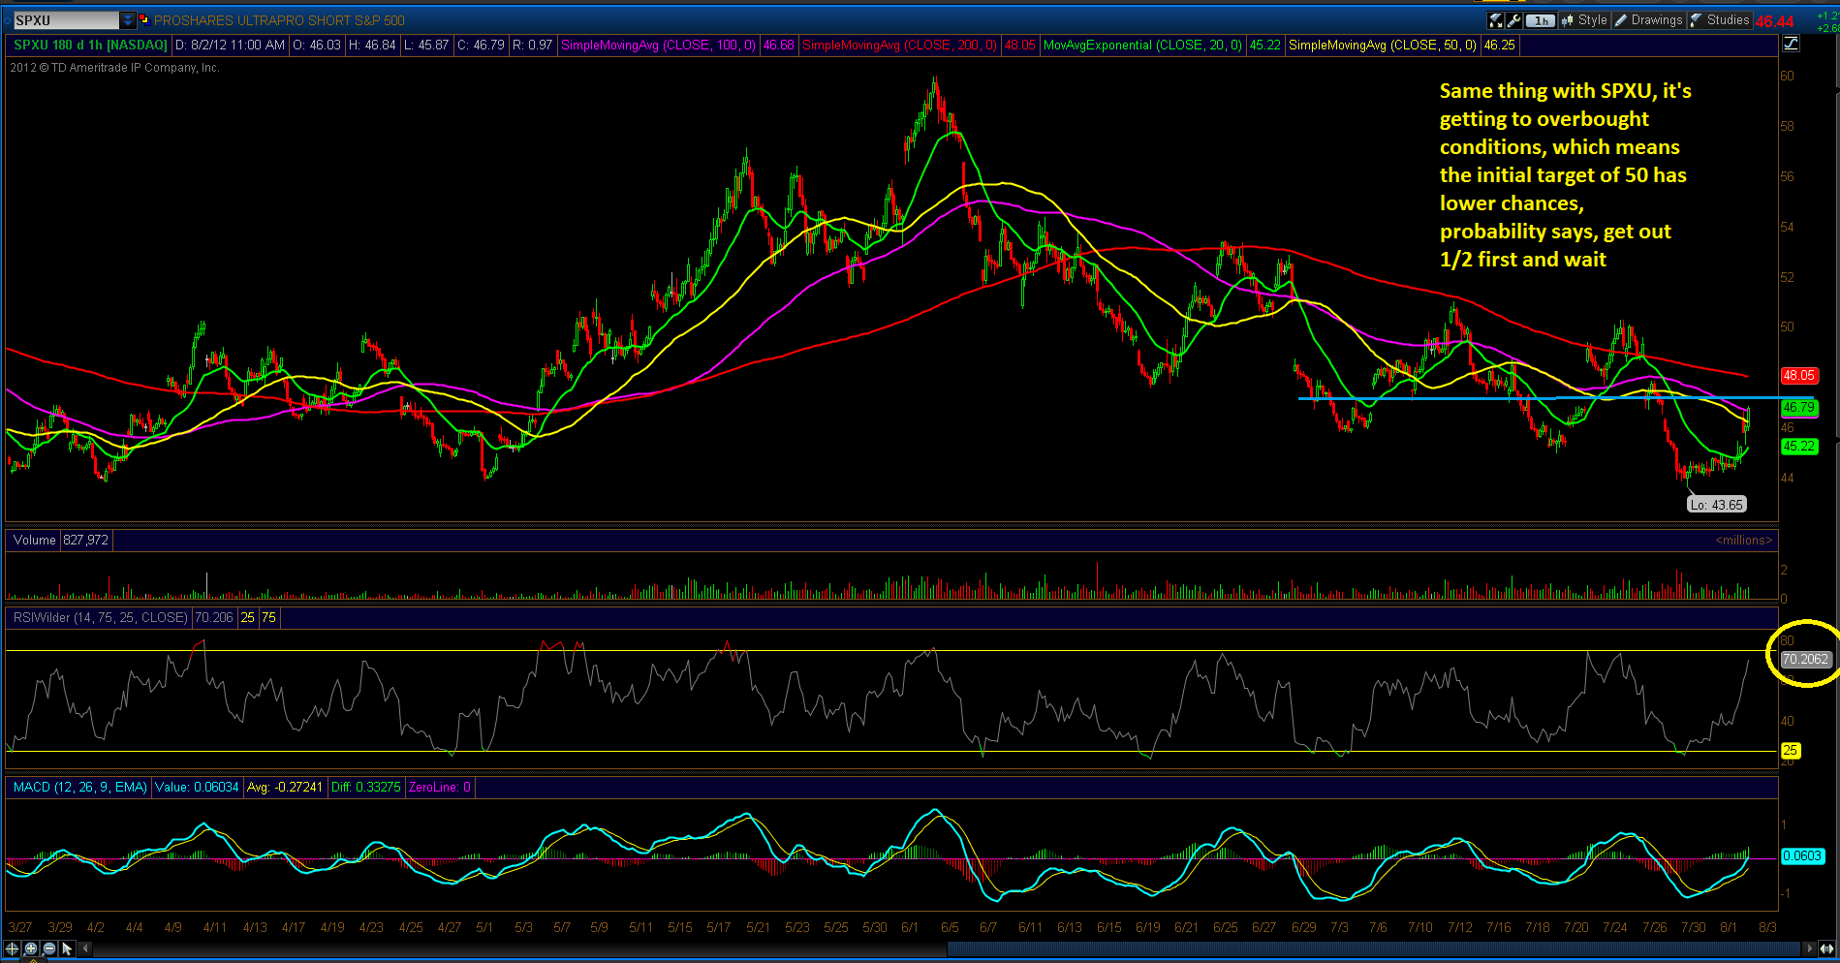Select the crosshair pan tool
The width and height of the screenshot is (1840, 963).
pos(13,949)
